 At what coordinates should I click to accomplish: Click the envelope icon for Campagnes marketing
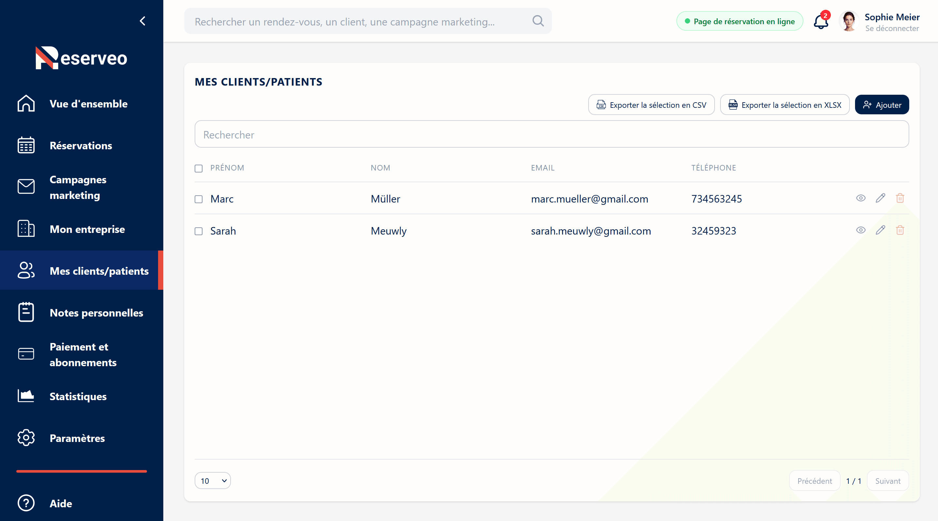(26, 187)
